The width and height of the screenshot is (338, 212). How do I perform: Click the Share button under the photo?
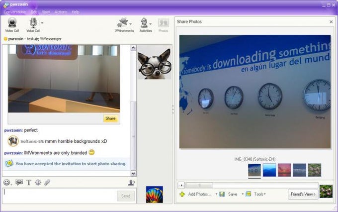[110, 118]
